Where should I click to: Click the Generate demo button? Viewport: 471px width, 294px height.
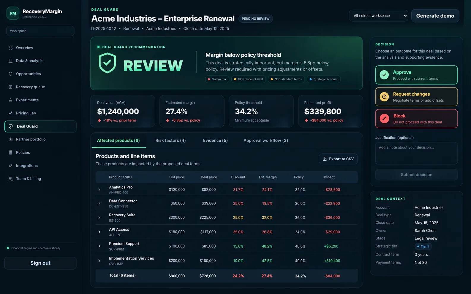coord(435,16)
